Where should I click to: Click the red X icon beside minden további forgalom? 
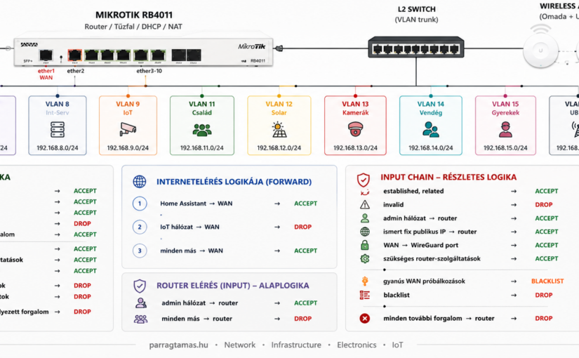365,318
